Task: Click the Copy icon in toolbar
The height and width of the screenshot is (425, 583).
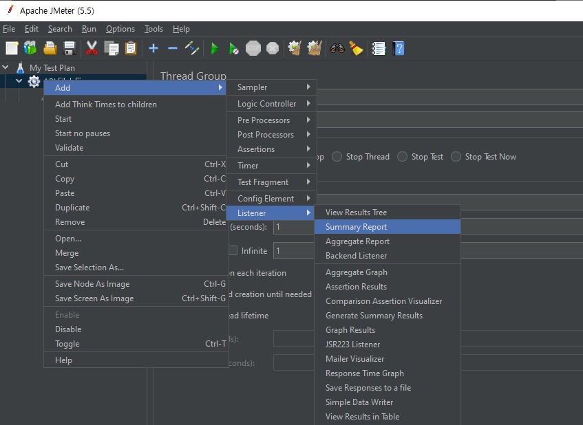Action: 112,48
